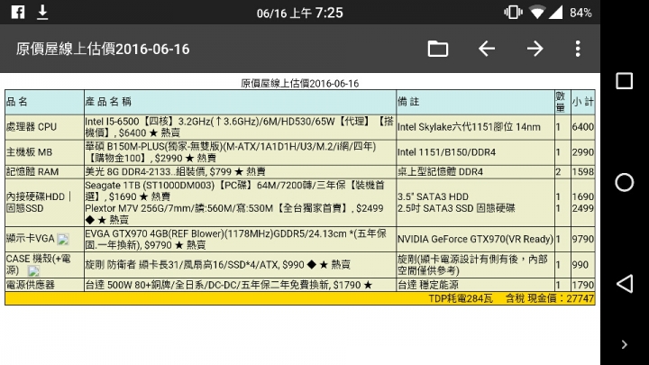The height and width of the screenshot is (365, 649).
Task: Go to next page with right arrow
Action: pyautogui.click(x=535, y=49)
